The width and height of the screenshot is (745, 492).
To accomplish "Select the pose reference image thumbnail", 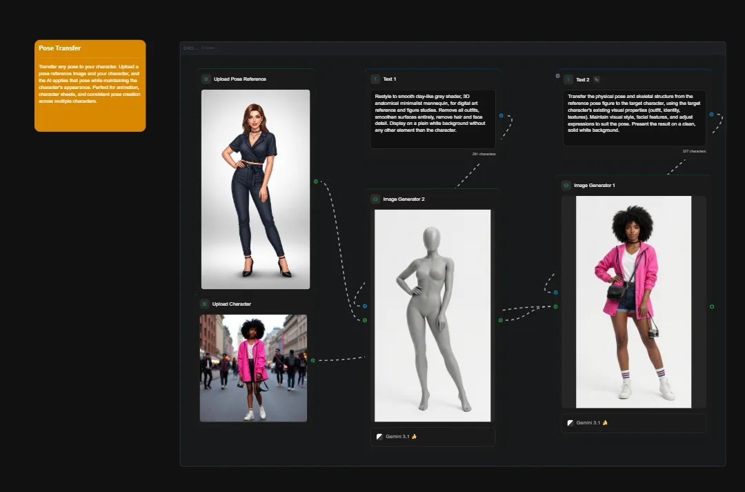I will point(255,188).
